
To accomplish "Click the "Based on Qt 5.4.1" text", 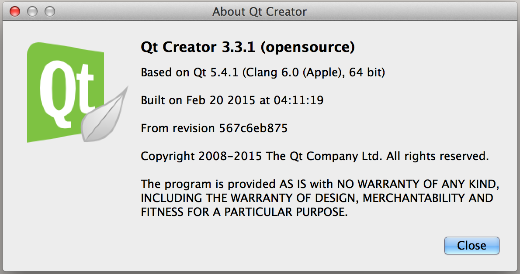I will (x=189, y=72).
